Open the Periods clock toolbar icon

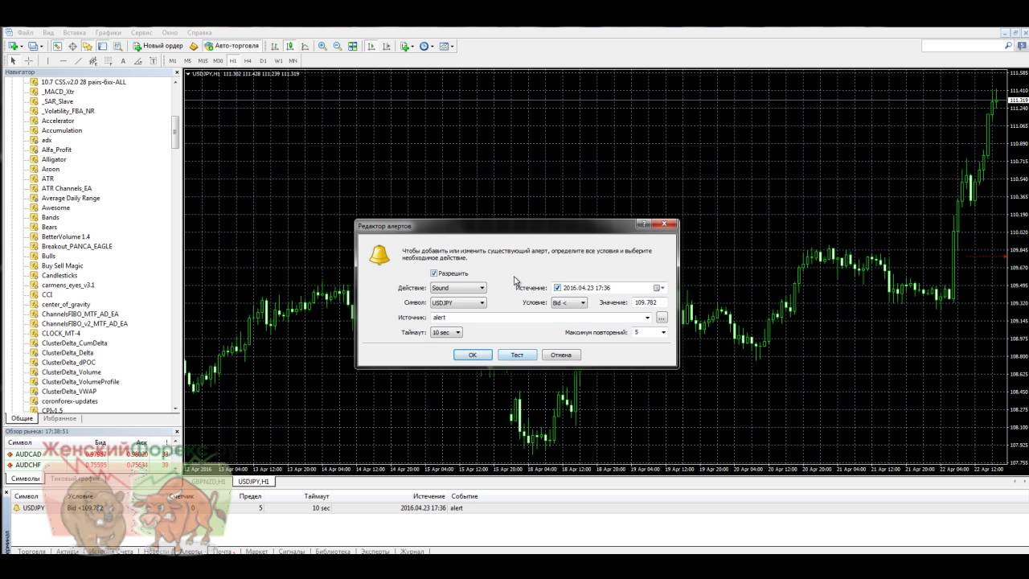pos(424,46)
